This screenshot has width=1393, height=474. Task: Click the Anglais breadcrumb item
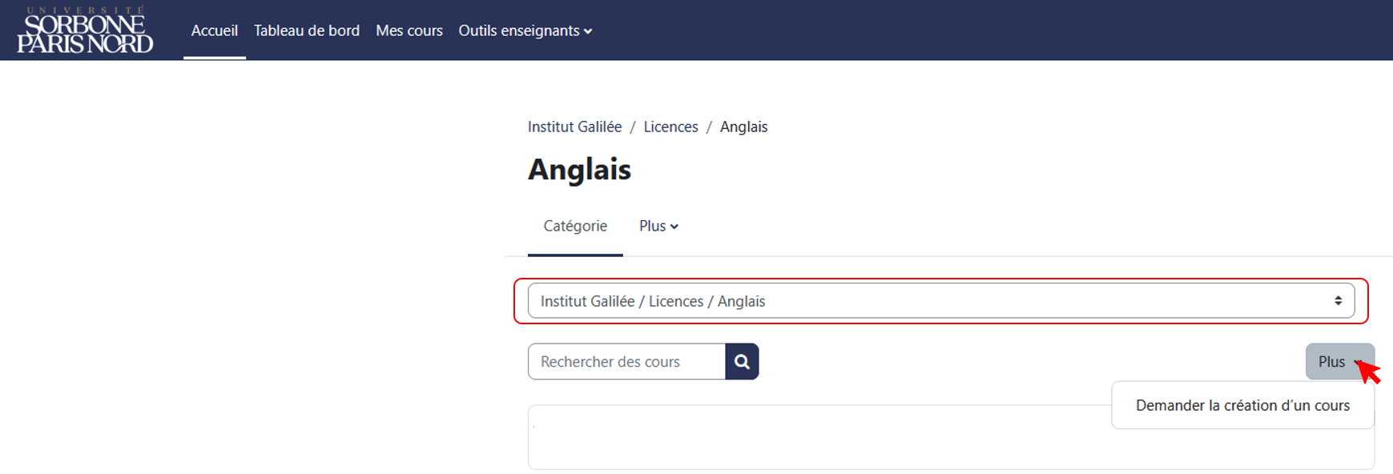coord(743,127)
